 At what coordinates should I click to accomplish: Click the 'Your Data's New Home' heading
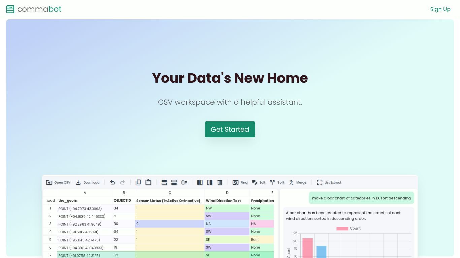coord(230,78)
